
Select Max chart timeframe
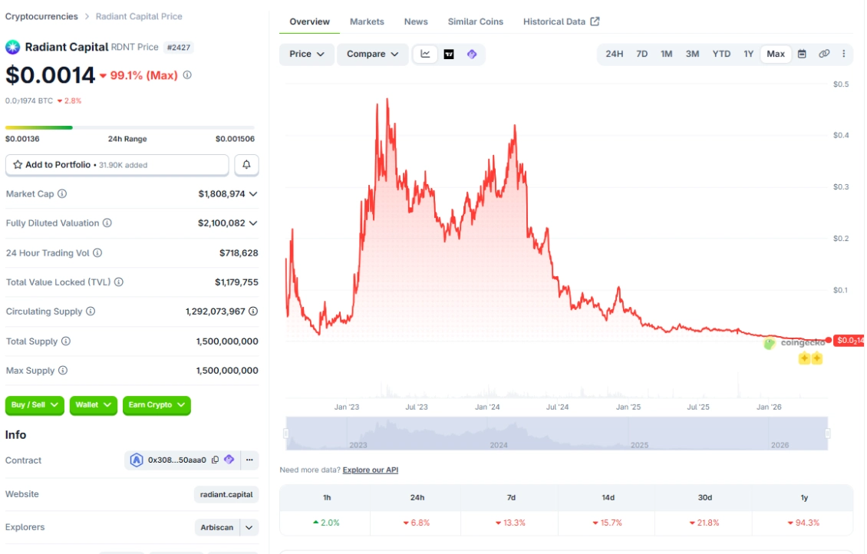775,54
